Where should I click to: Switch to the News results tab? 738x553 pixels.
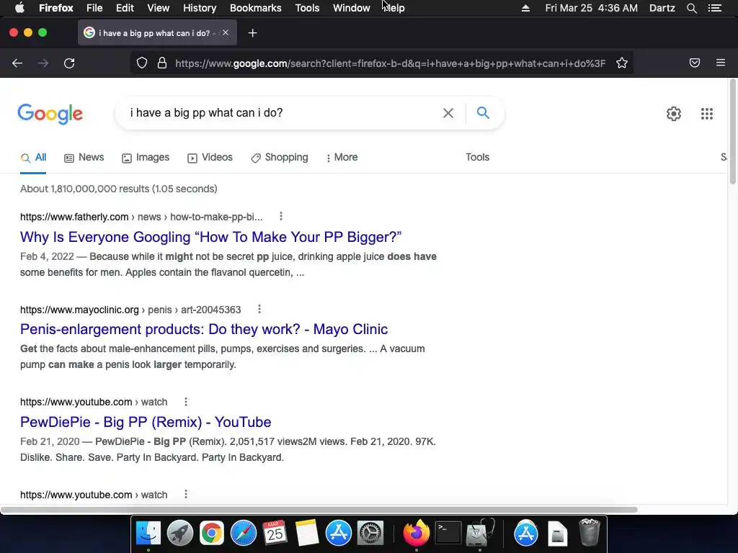pos(84,158)
